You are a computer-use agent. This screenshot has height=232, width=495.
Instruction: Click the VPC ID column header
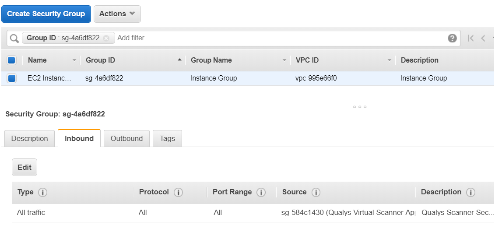(x=307, y=60)
